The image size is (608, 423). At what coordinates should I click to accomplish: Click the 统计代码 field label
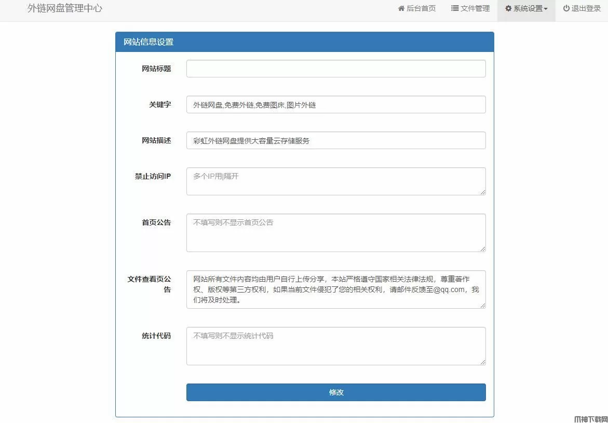tap(156, 336)
